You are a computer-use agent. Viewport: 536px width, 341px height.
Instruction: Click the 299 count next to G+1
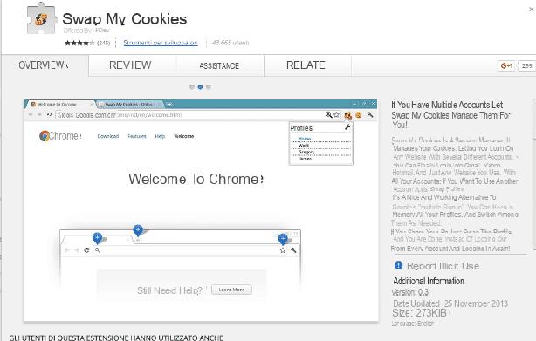pos(526,66)
